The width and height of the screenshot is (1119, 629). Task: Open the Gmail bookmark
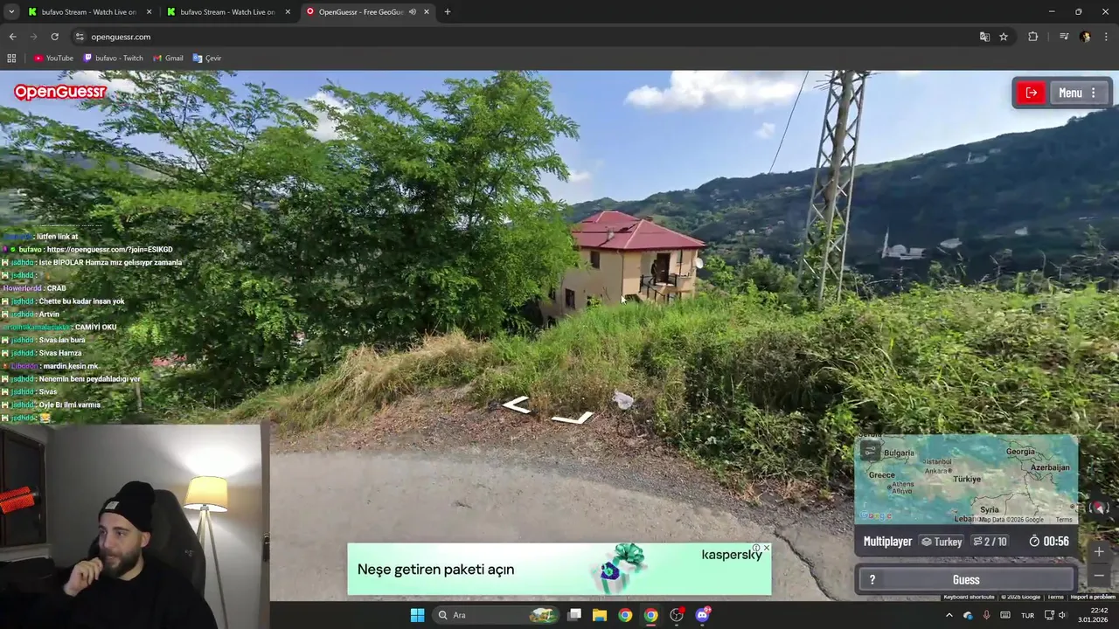(x=168, y=59)
